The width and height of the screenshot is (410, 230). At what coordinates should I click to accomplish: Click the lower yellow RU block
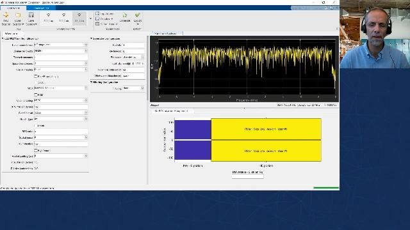tap(266, 151)
